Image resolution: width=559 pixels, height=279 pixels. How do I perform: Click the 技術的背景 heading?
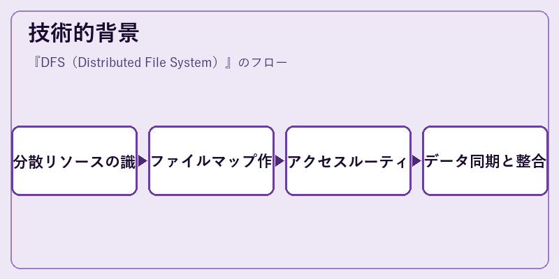click(84, 33)
